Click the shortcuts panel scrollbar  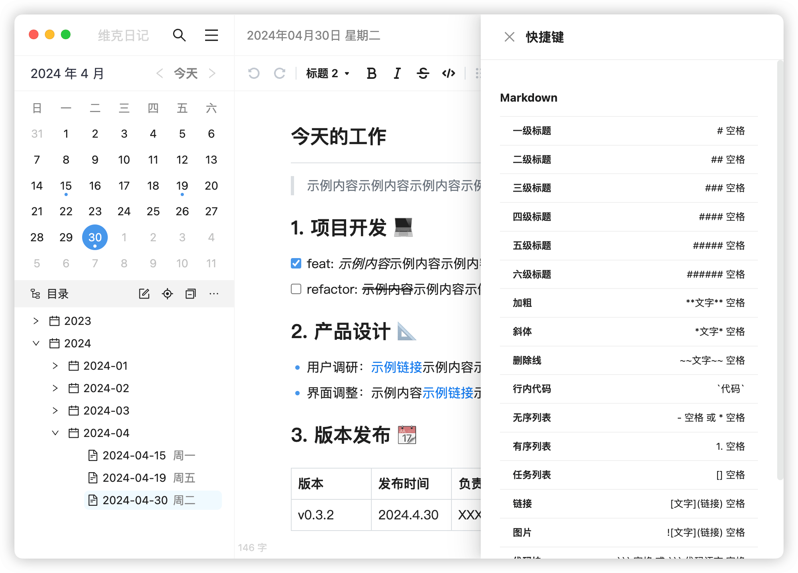(x=780, y=270)
